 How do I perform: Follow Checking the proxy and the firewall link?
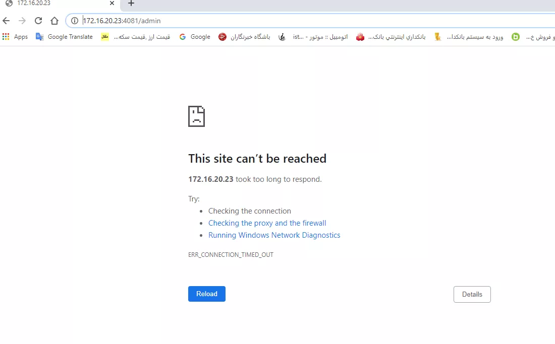[x=267, y=223]
